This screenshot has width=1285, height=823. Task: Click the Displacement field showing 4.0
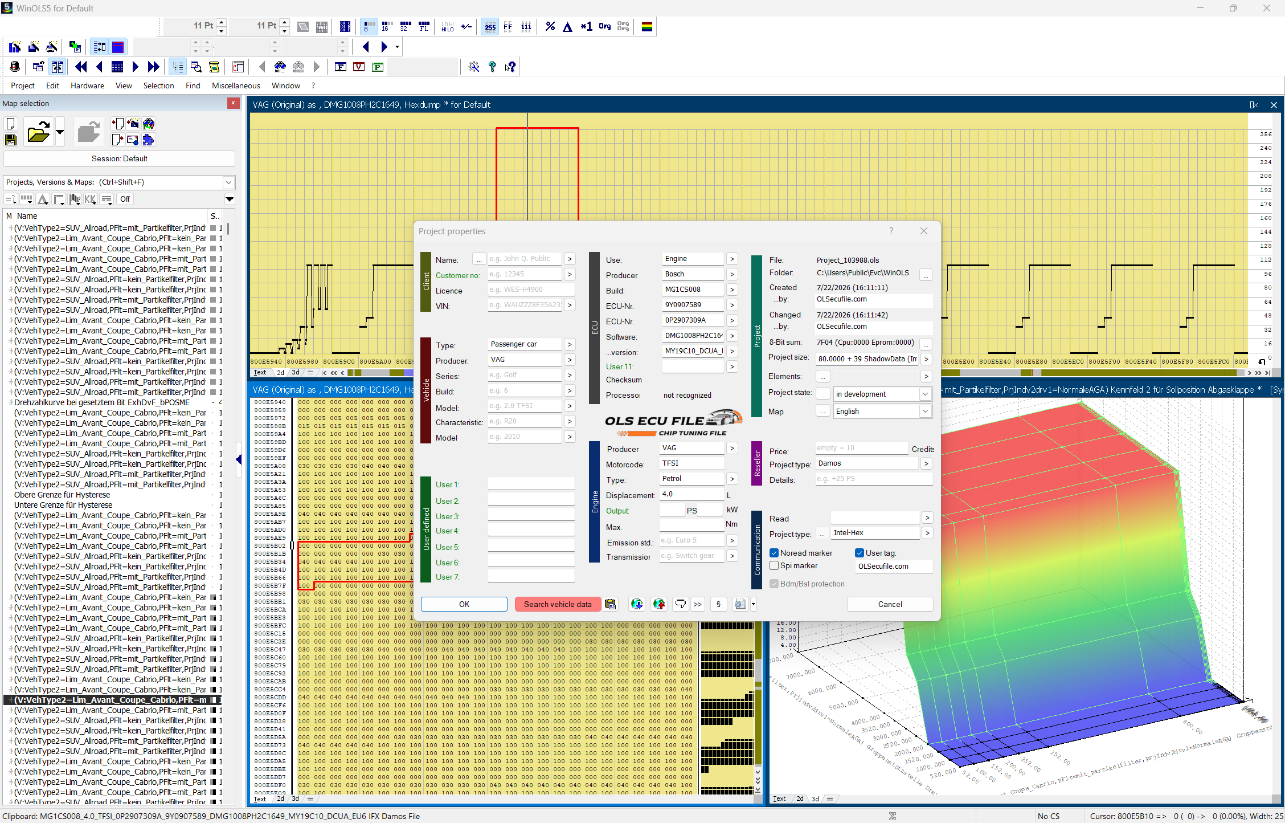click(691, 494)
